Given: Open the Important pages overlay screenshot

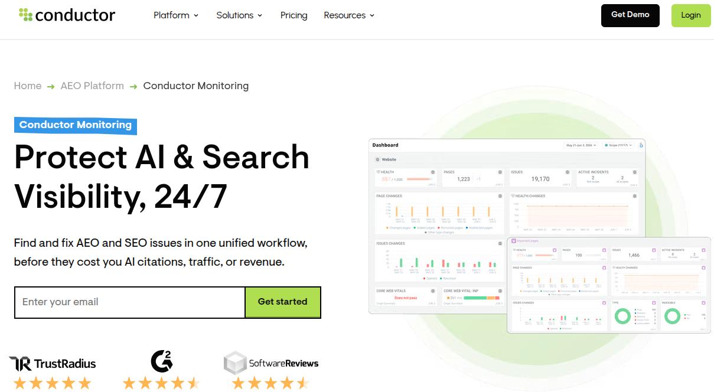Looking at the screenshot, I should (609, 285).
